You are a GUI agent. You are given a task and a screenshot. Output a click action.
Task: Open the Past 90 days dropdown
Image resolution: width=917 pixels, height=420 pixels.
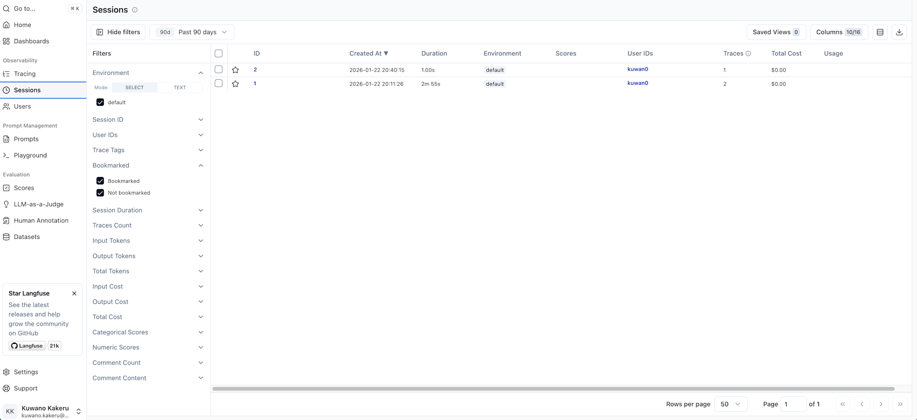pyautogui.click(x=192, y=32)
